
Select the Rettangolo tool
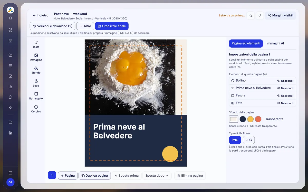(36, 96)
